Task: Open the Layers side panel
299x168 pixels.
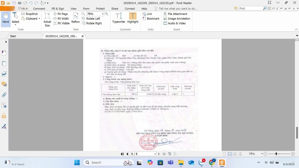Action: click(4, 74)
